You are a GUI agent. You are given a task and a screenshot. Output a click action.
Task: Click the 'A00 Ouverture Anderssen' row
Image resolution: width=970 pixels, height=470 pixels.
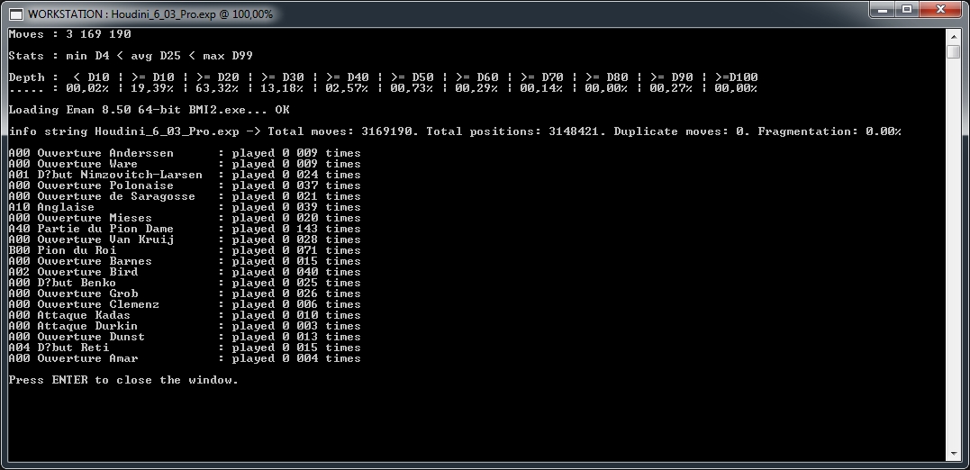pyautogui.click(x=185, y=153)
